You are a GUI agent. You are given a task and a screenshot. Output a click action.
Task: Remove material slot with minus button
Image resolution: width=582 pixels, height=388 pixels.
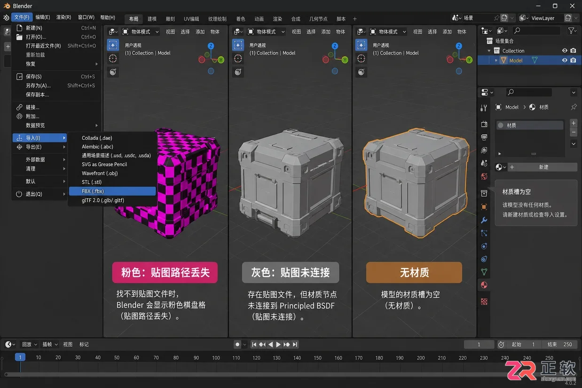click(x=574, y=133)
